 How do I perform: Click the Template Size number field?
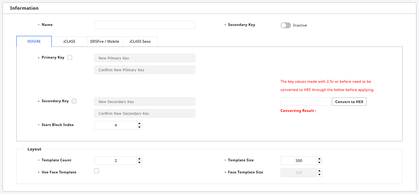[298, 161]
